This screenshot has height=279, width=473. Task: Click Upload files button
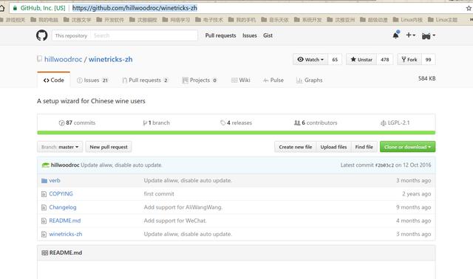[333, 147]
